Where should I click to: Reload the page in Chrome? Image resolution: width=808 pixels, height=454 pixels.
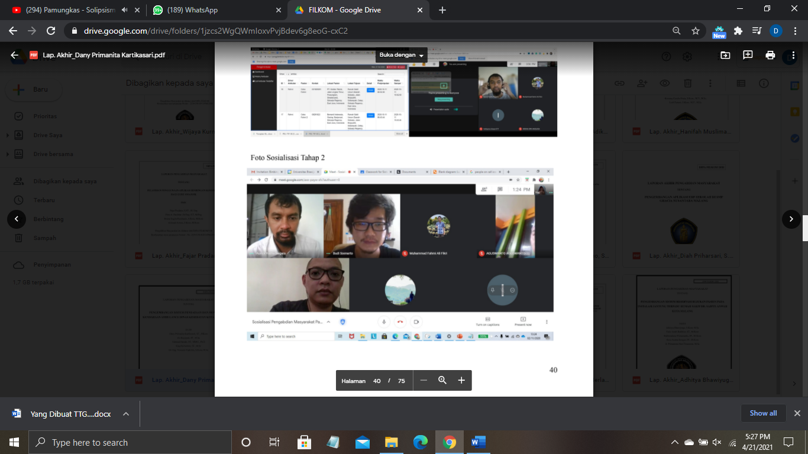point(51,31)
